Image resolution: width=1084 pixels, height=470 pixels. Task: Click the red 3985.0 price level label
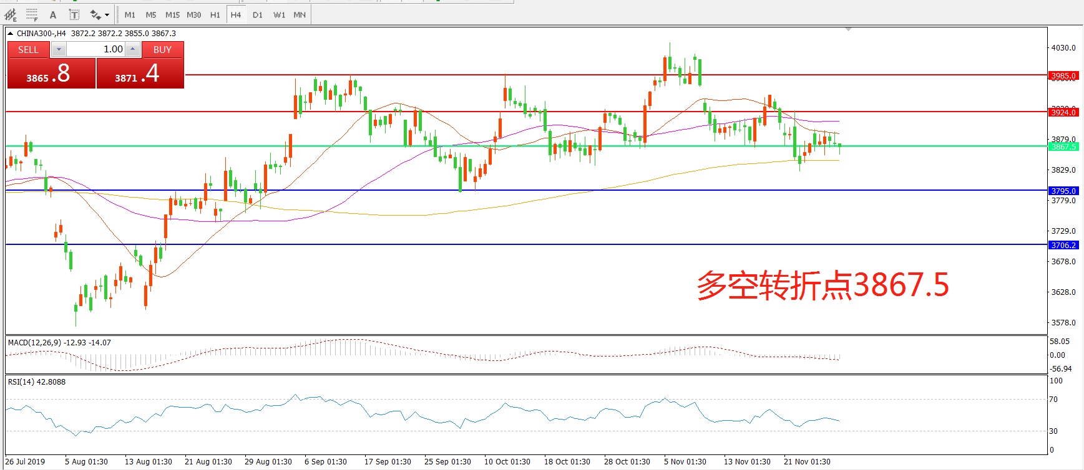pyautogui.click(x=1063, y=76)
